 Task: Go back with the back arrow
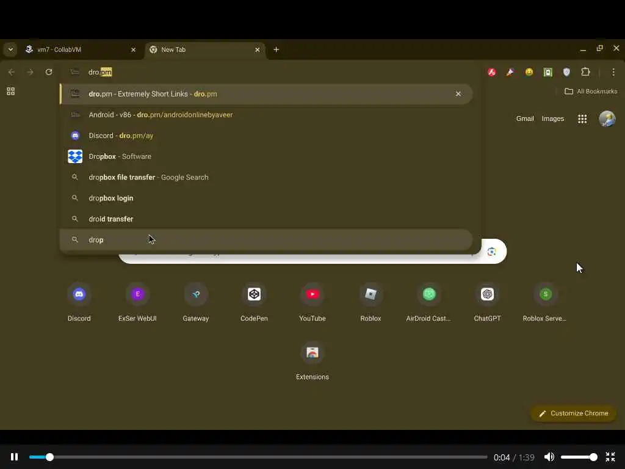click(11, 72)
